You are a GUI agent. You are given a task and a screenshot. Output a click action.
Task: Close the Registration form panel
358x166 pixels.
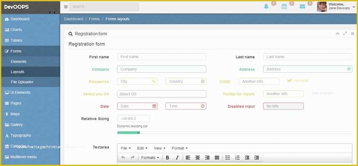[352, 34]
